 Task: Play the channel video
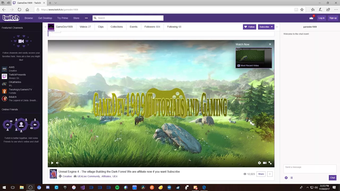(x=52, y=163)
